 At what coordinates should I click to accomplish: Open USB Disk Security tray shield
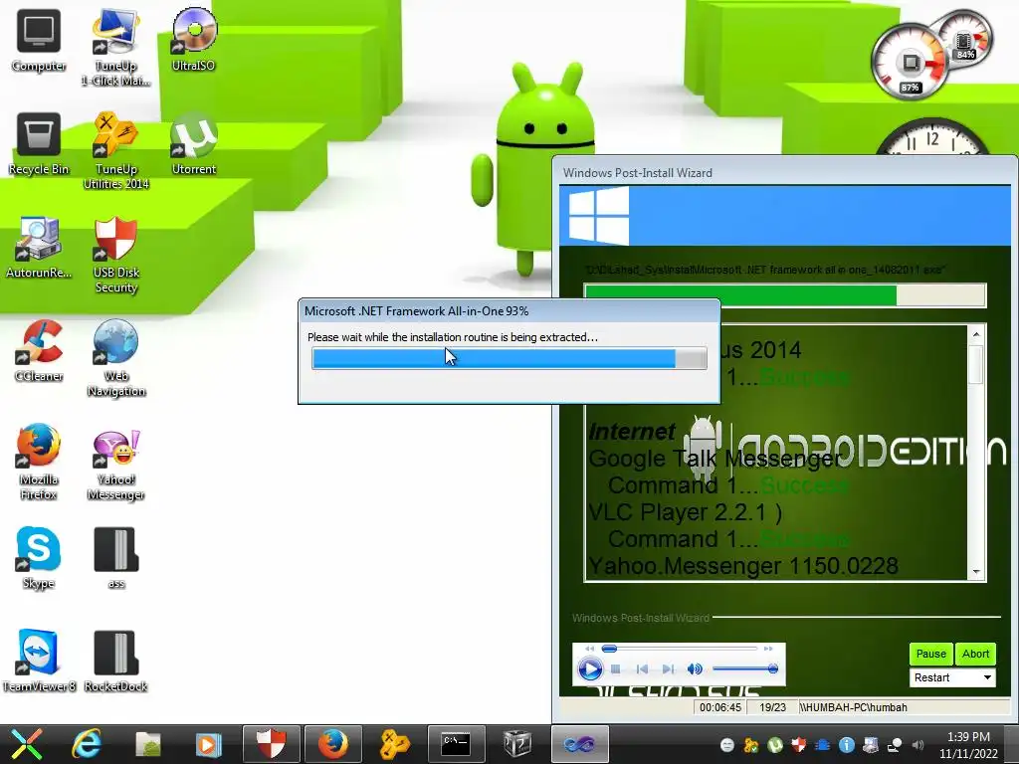[x=799, y=745]
